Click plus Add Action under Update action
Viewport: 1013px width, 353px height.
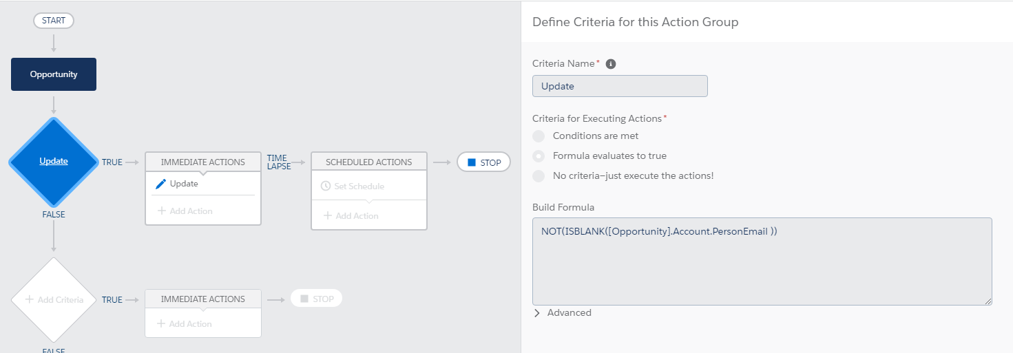(x=185, y=211)
